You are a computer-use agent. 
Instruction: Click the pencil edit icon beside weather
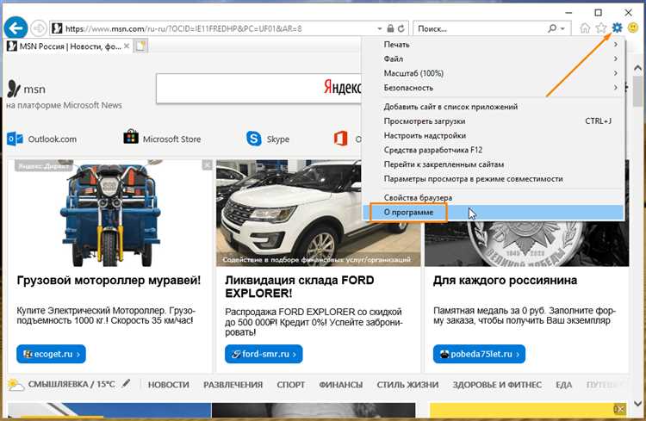click(x=126, y=384)
